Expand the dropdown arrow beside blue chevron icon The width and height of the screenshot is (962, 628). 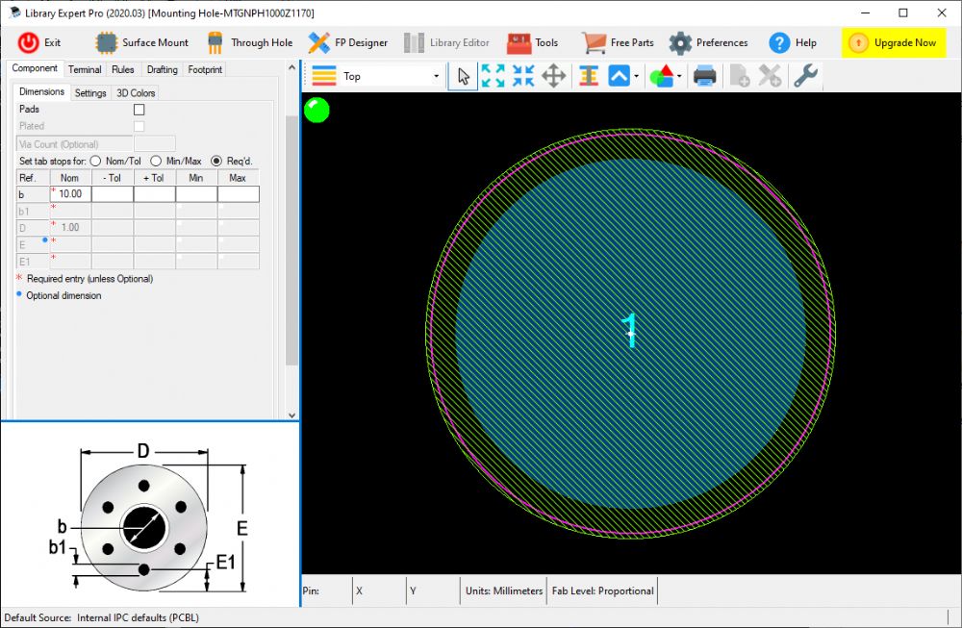[x=636, y=77]
